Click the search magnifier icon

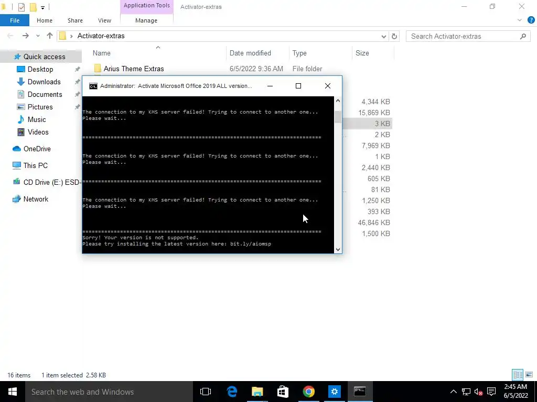[523, 36]
